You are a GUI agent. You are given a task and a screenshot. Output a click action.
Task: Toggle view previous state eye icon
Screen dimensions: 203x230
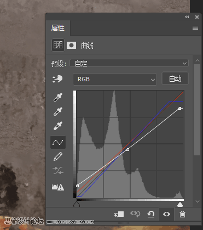point(135,214)
